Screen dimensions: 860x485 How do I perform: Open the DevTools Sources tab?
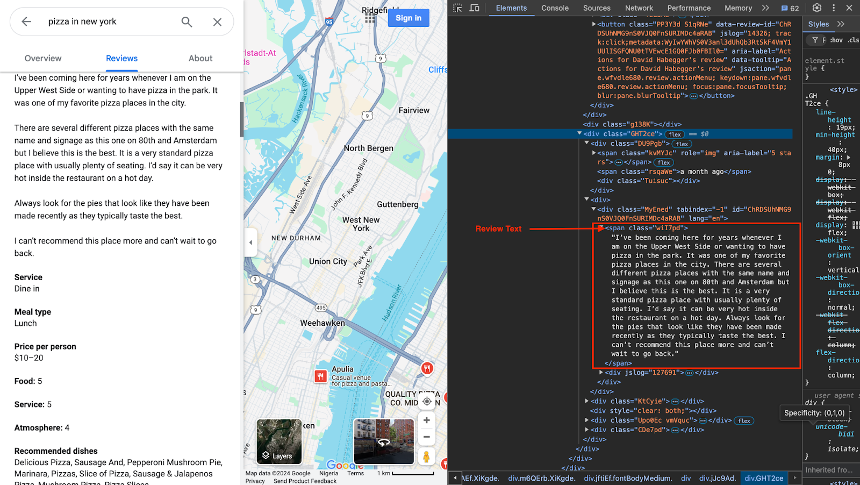597,8
